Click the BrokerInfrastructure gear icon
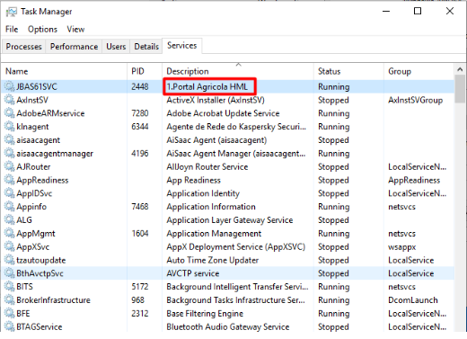Image resolution: width=467 pixels, height=339 pixels. 9,300
